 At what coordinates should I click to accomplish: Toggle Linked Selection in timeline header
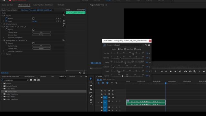coord(107,83)
